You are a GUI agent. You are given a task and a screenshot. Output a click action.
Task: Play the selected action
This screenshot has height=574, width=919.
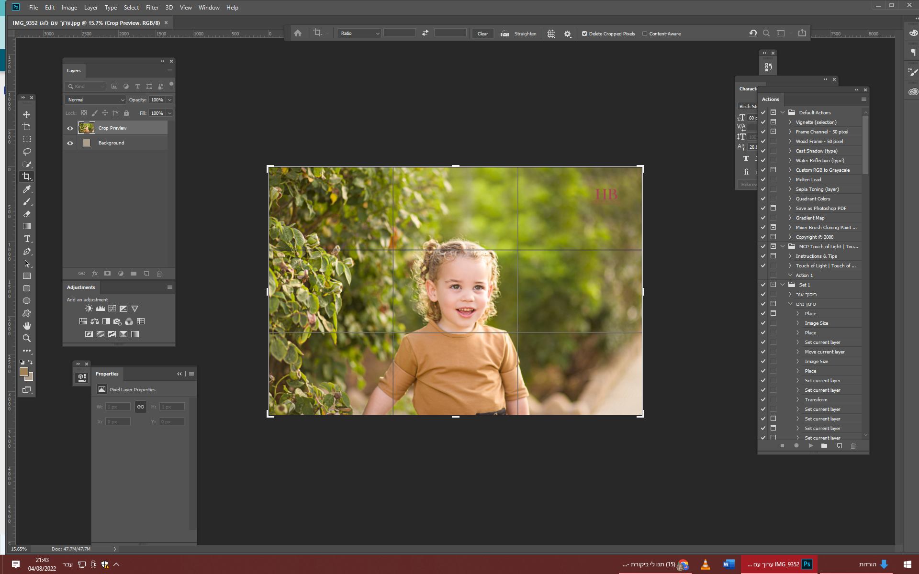point(810,446)
